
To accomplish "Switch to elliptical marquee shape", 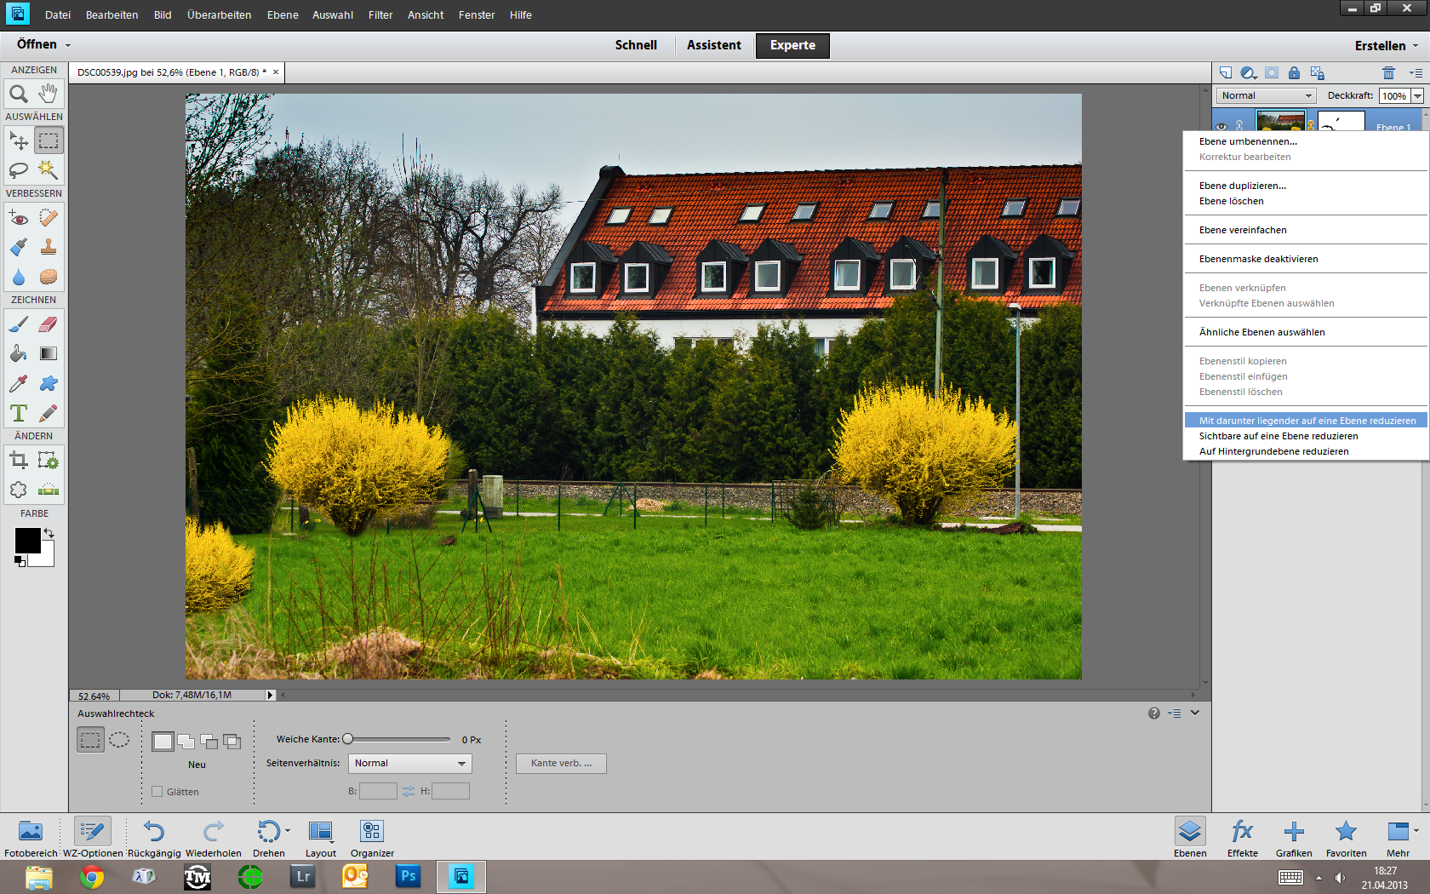I will click(x=119, y=740).
